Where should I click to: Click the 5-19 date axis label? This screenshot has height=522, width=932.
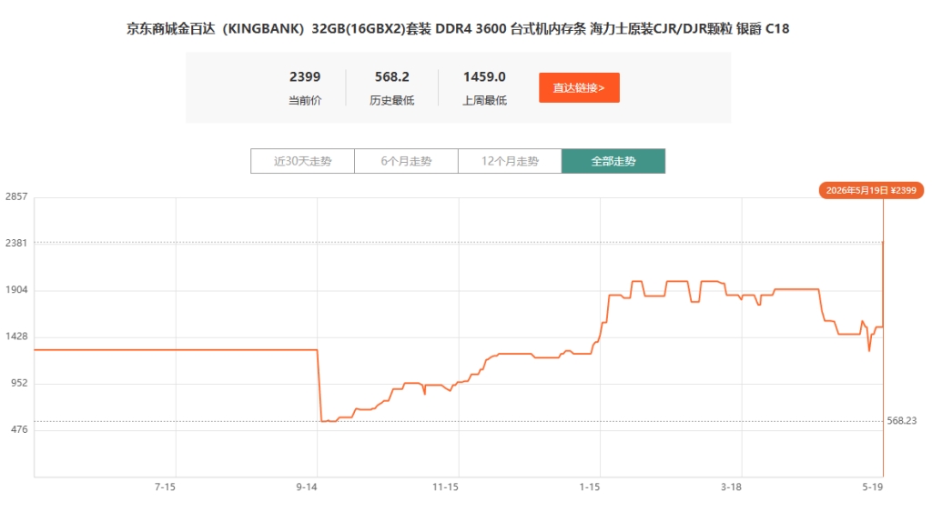(x=873, y=487)
